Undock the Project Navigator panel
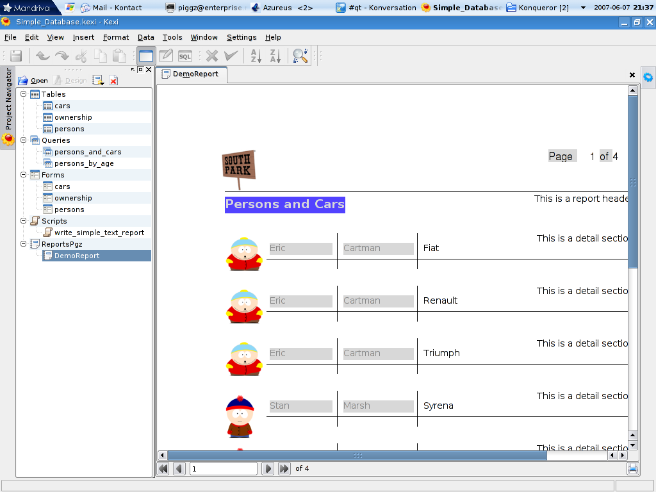The width and height of the screenshot is (656, 492). [140, 69]
